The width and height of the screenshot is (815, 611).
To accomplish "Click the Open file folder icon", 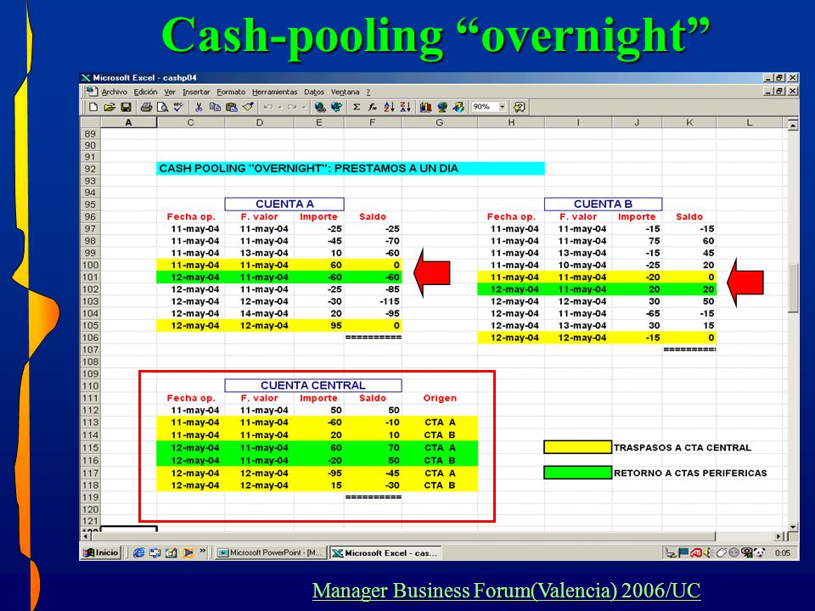I will tap(110, 107).
